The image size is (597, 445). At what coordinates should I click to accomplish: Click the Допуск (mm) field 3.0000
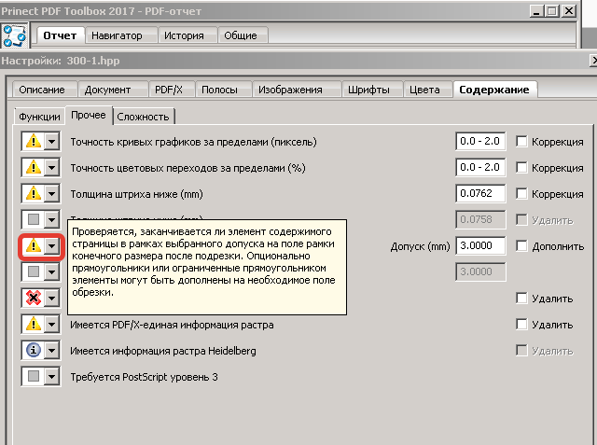(x=480, y=245)
